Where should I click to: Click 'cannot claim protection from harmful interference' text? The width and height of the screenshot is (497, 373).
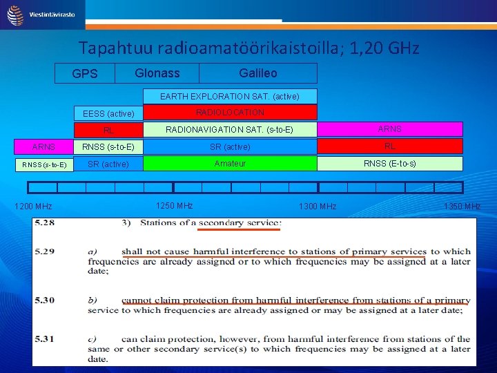pyautogui.click(x=236, y=300)
